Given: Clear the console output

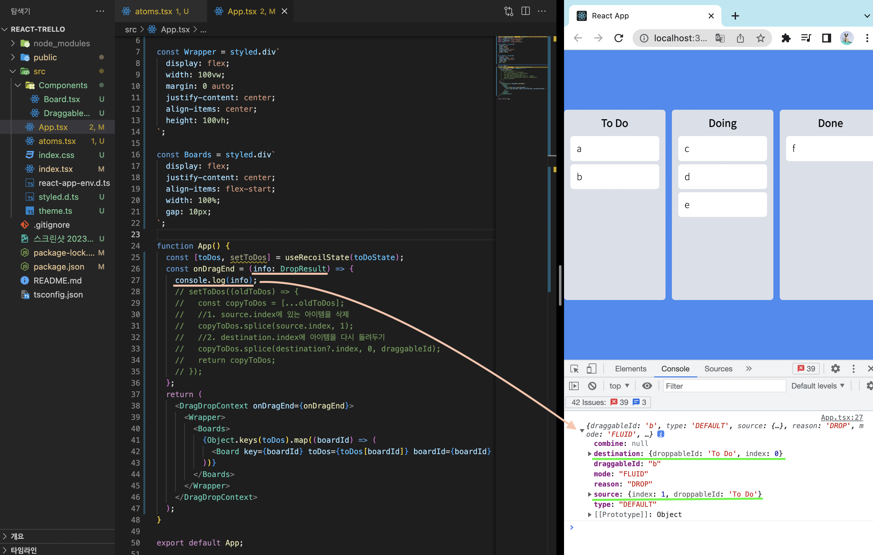Looking at the screenshot, I should pyautogui.click(x=593, y=386).
